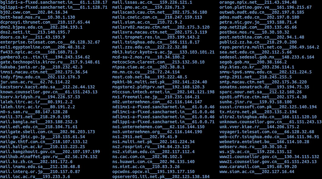The image size is (322, 179).
Task: Click the orion.platino.gov.ve line
Action: [266, 7]
